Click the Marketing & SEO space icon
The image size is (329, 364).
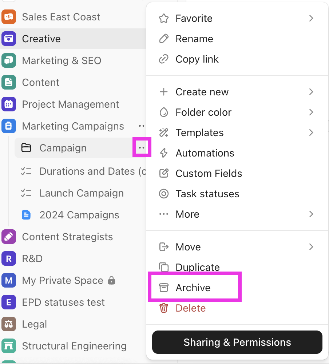click(9, 60)
